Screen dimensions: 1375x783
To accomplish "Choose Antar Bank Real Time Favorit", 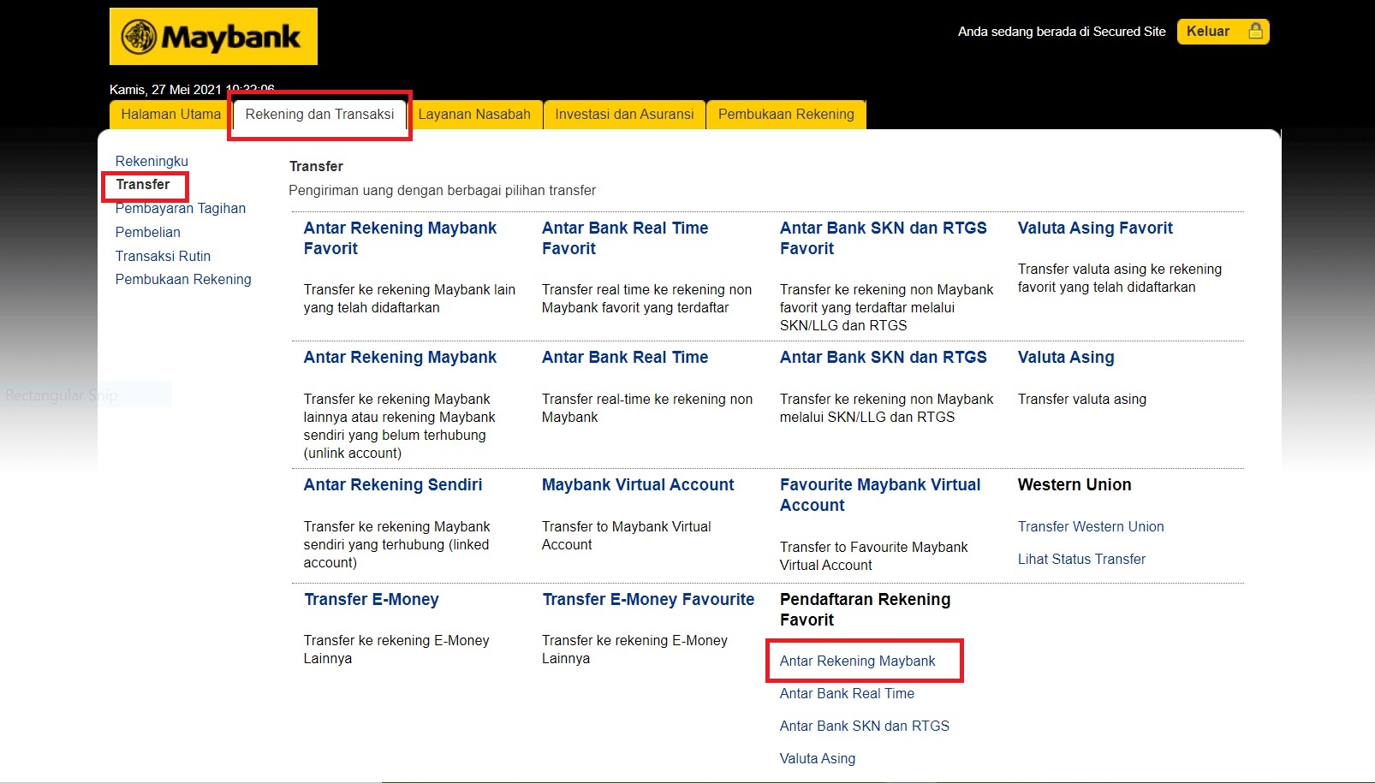I will coord(624,238).
